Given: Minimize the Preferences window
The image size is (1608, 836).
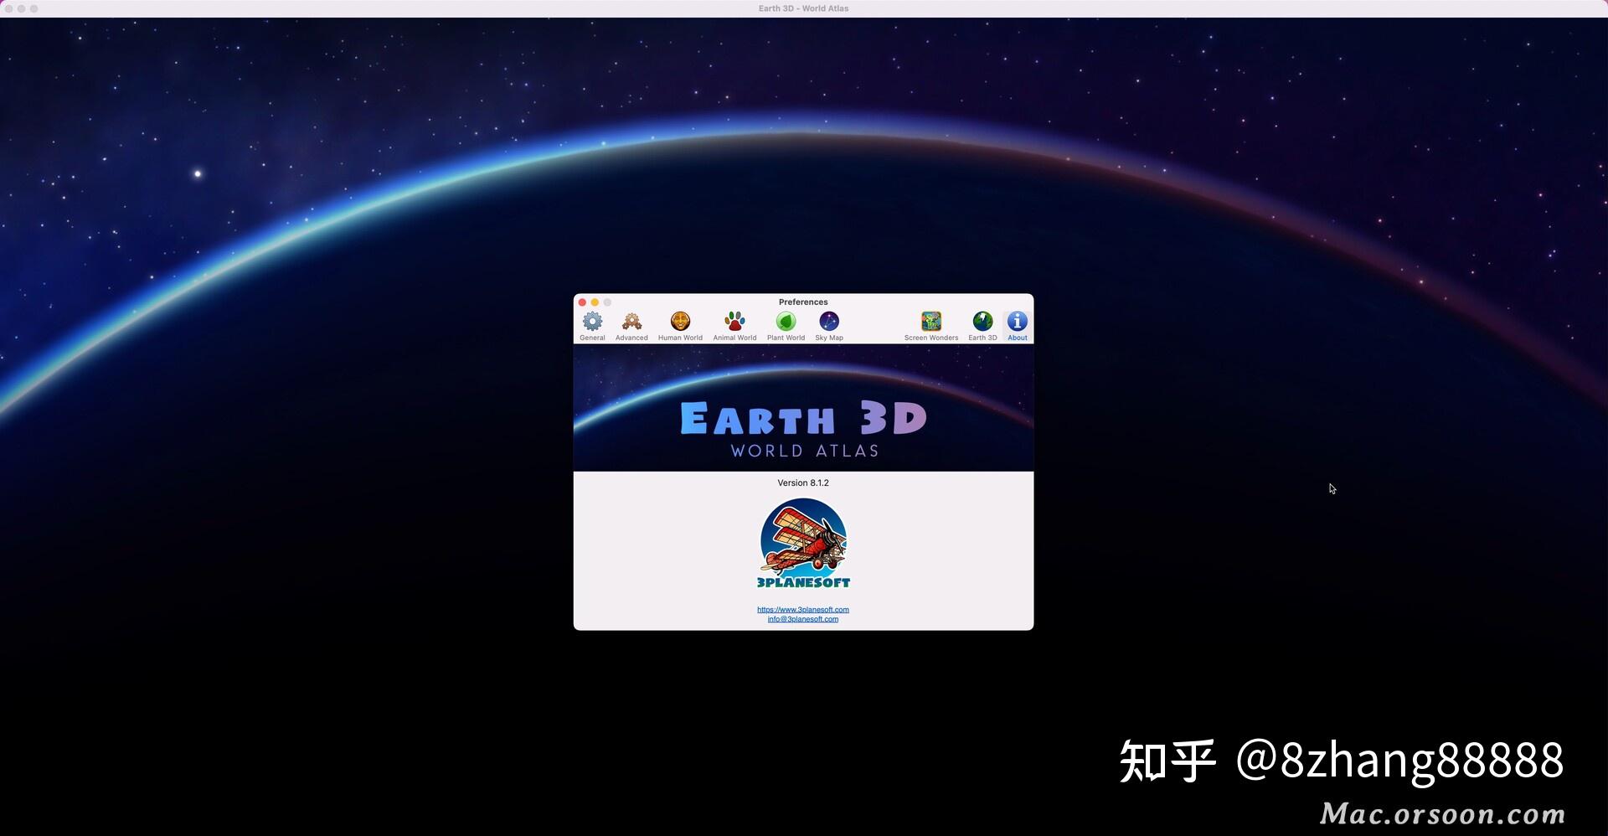Looking at the screenshot, I should pyautogui.click(x=595, y=302).
